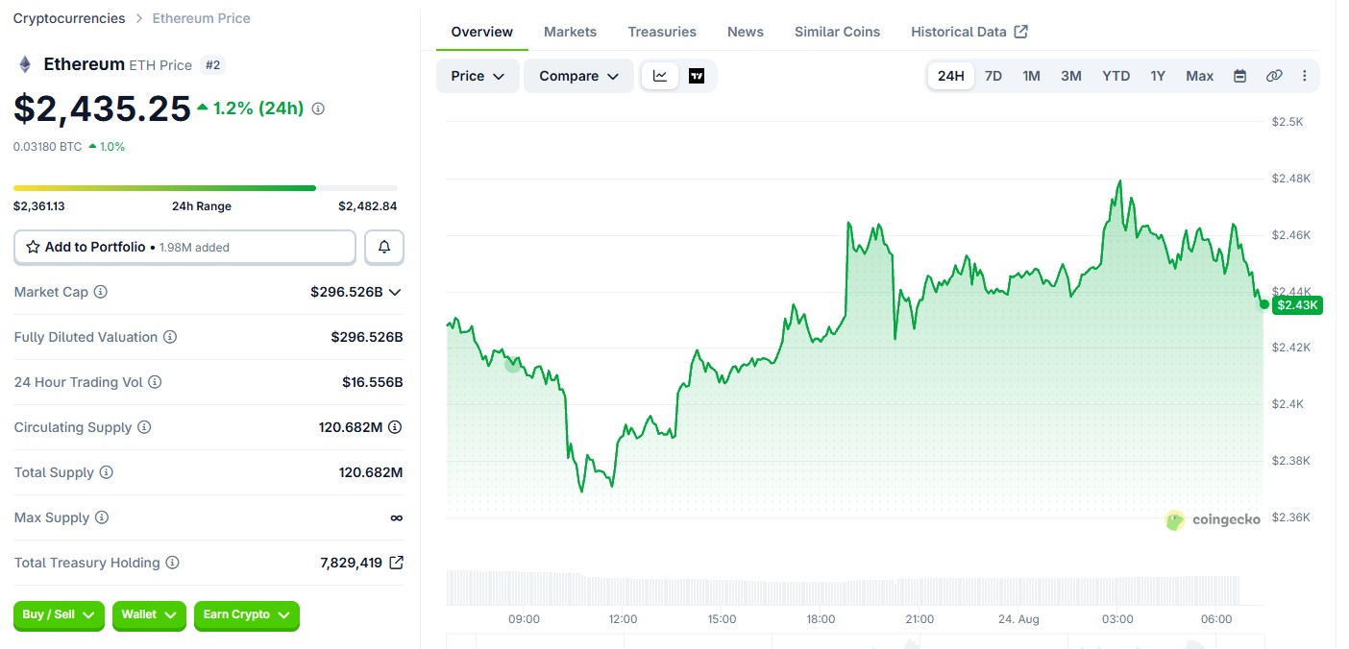Open the Price dropdown above chart
The image size is (1349, 649).
[478, 76]
